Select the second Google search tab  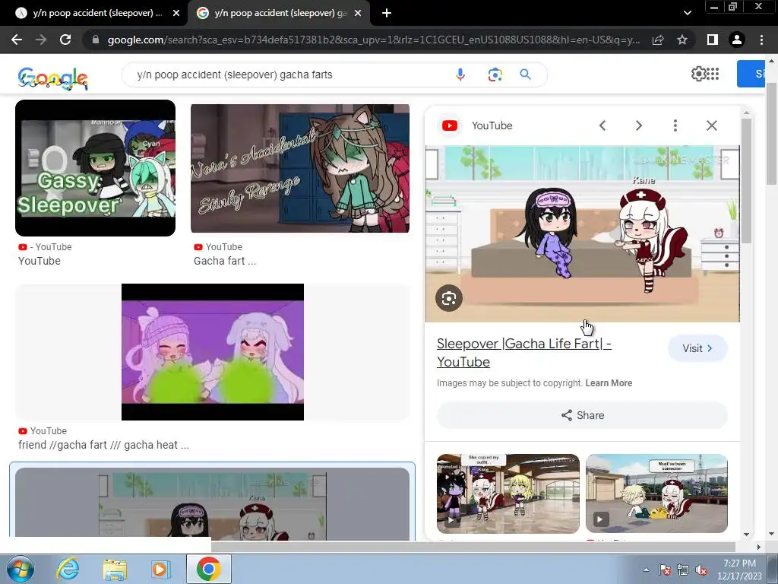click(x=278, y=13)
